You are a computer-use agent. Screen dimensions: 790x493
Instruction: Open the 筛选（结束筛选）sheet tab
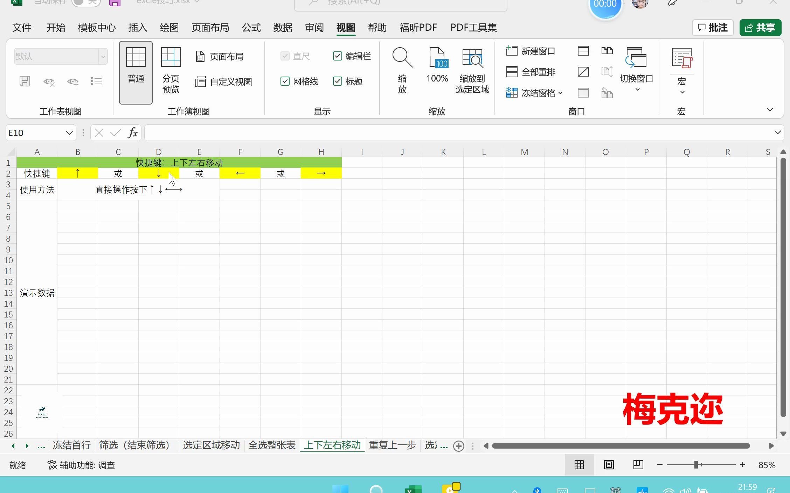point(134,445)
